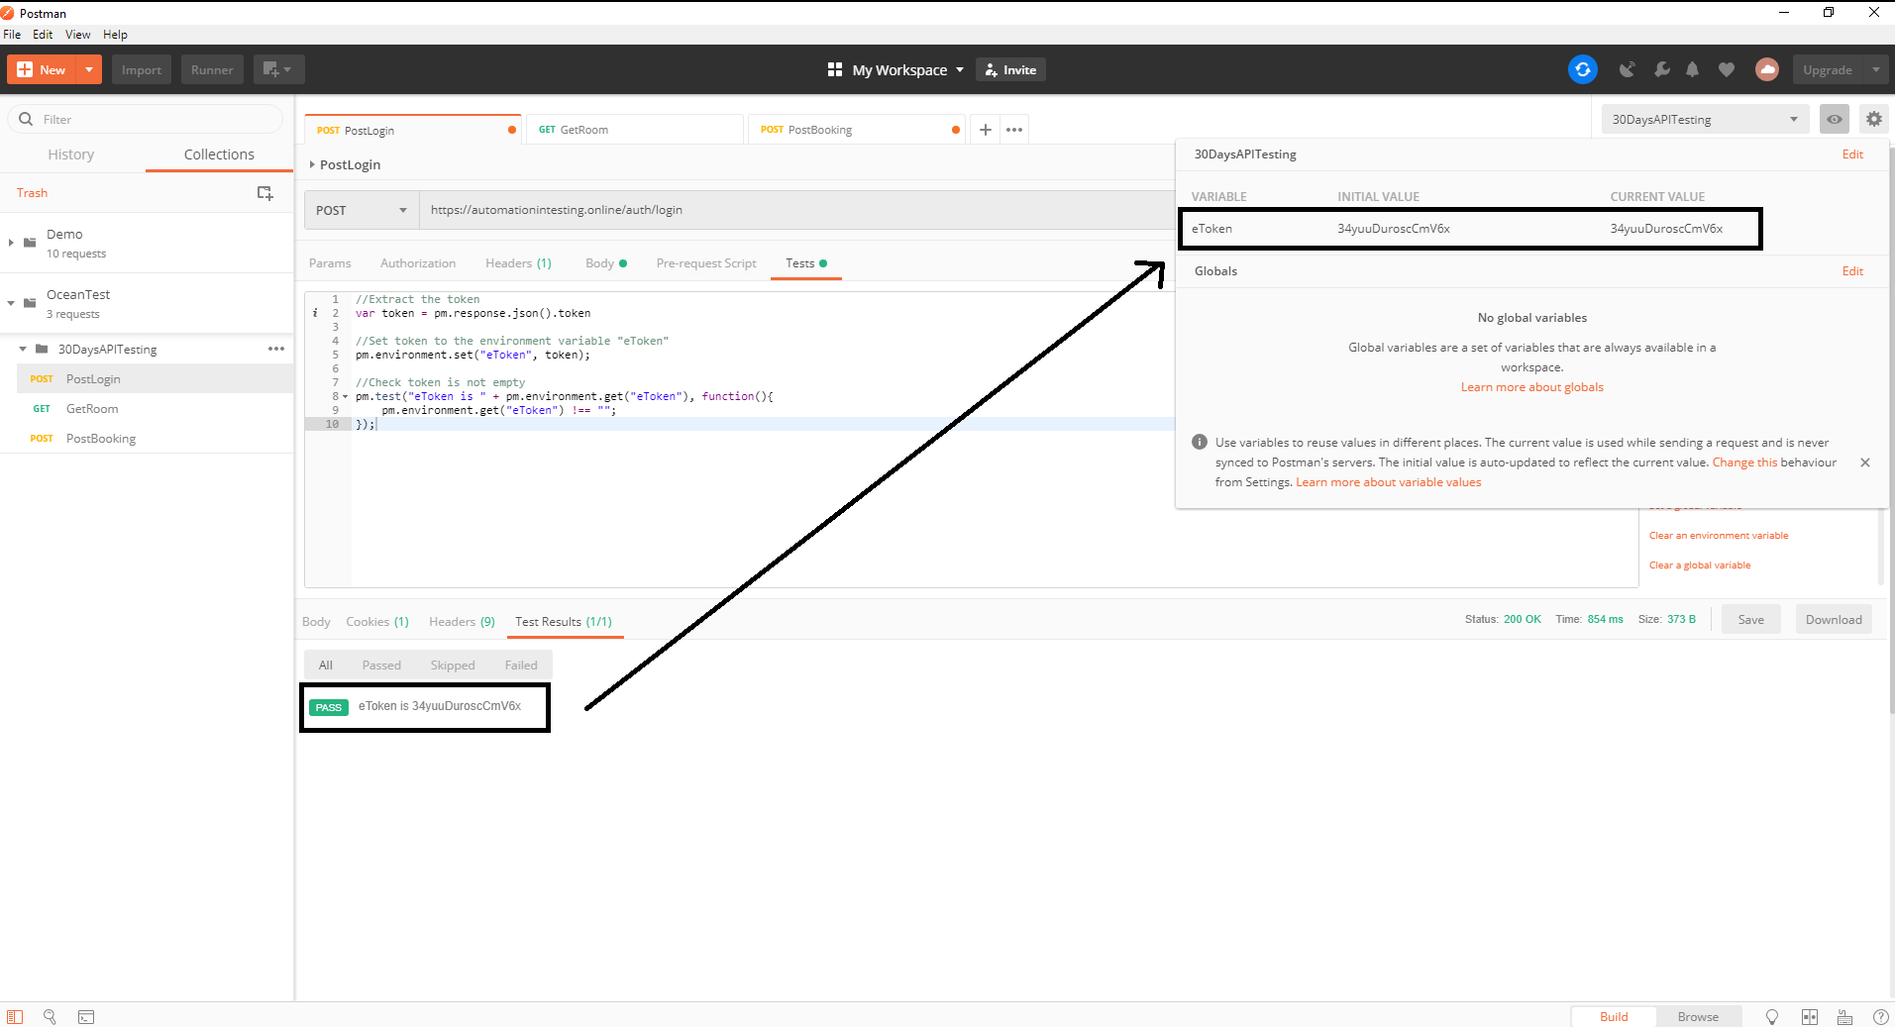Open the File menu

tap(12, 35)
